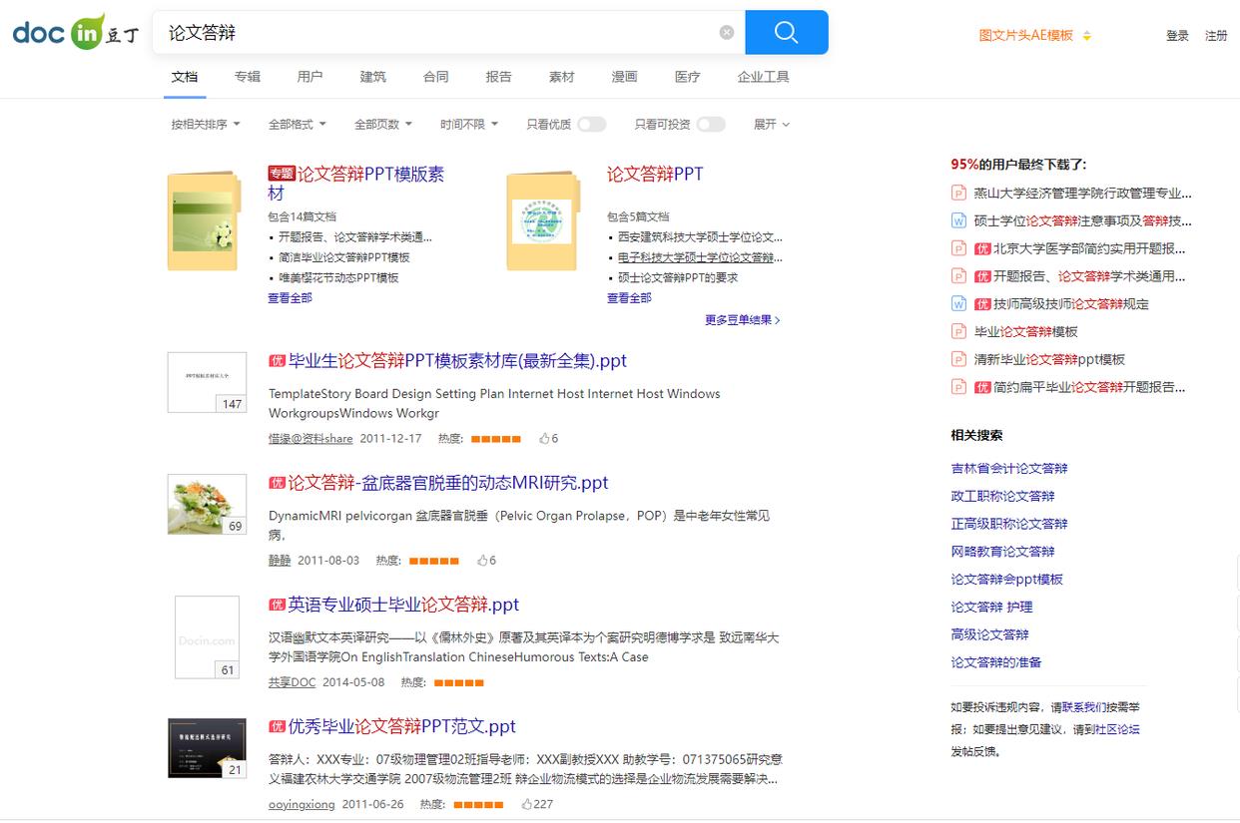This screenshot has width=1240, height=823.
Task: Click the blue magnifier search button
Action: (x=786, y=33)
